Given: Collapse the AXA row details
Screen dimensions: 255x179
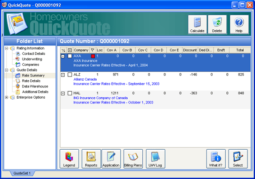Looking at the screenshot, I should coord(63,56).
